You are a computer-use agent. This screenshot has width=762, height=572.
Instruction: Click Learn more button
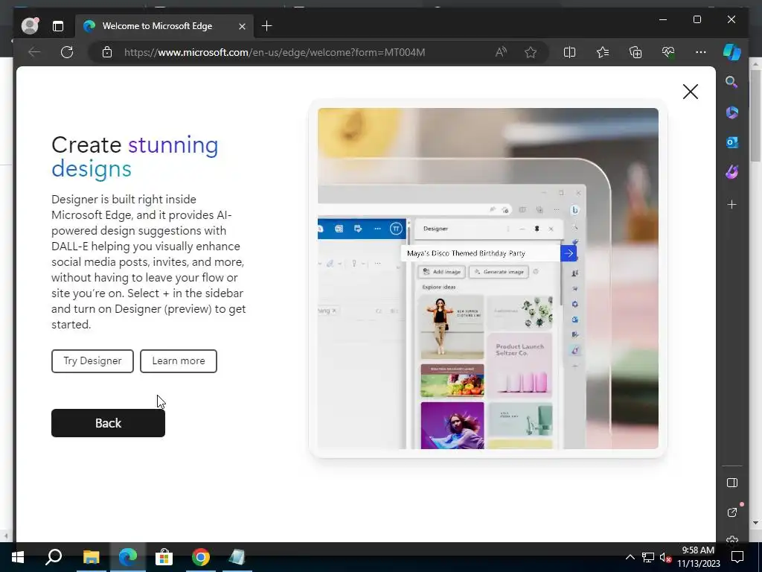click(179, 361)
